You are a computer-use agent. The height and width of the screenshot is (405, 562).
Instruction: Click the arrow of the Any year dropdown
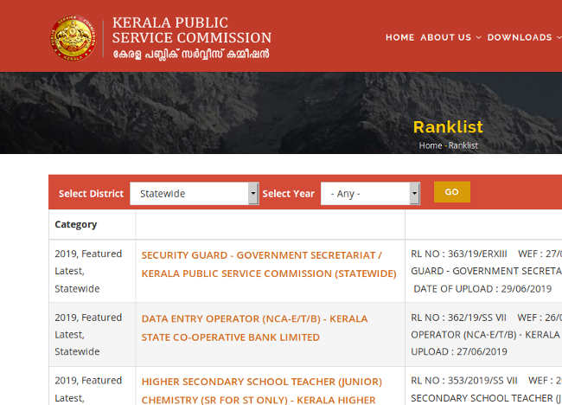(415, 193)
